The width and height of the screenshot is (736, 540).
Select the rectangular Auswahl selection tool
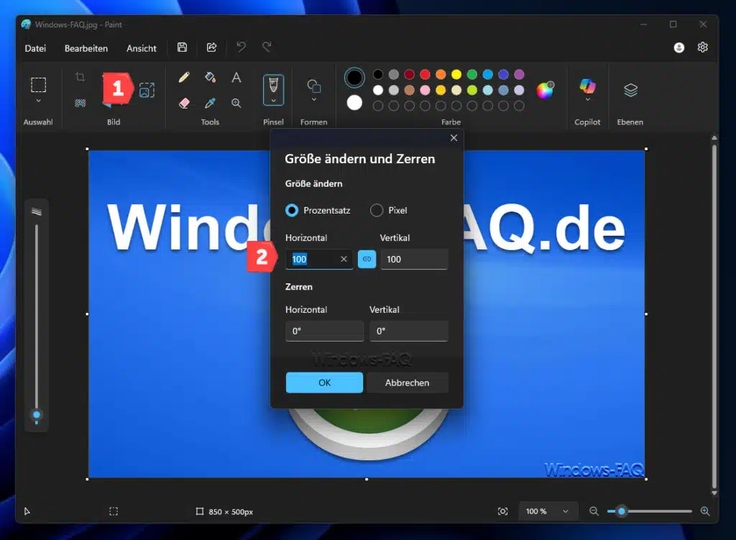[39, 85]
